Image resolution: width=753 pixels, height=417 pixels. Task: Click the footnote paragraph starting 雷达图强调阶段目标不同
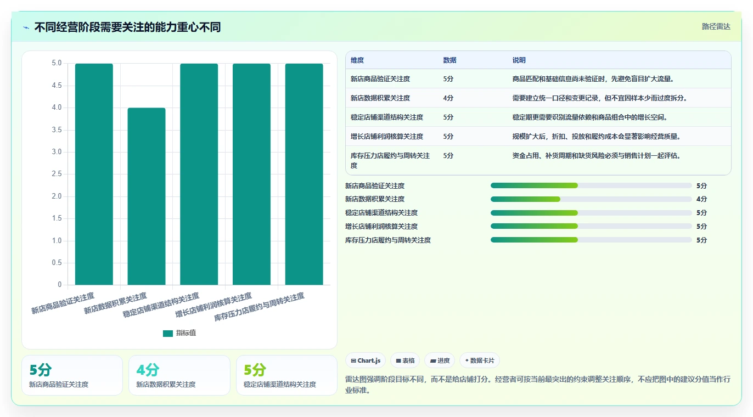point(538,385)
